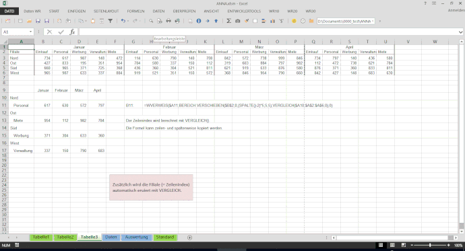The width and height of the screenshot is (465, 251).
Task: Open the document path combo box
Action: pos(346,21)
